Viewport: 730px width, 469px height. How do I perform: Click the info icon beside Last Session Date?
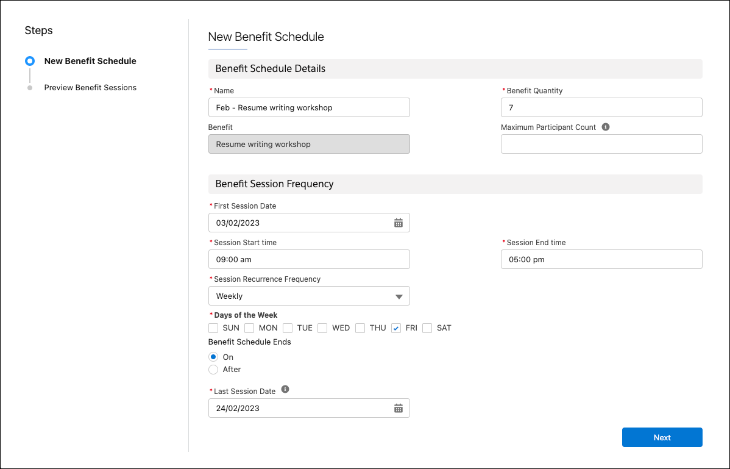(285, 390)
